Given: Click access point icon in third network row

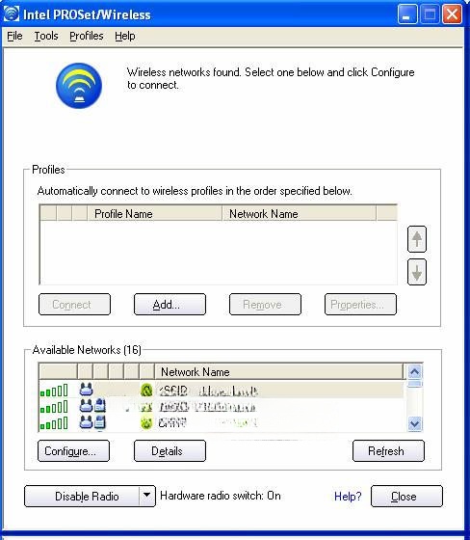Looking at the screenshot, I should 86,422.
